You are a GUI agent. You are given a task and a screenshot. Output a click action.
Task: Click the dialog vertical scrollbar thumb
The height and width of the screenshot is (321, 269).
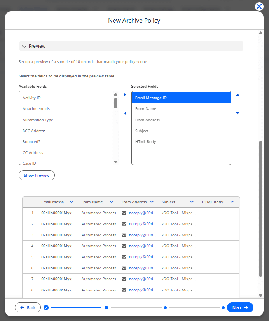(x=260, y=209)
